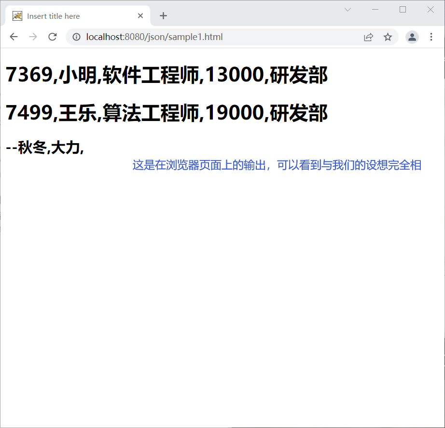The height and width of the screenshot is (428, 445).
Task: Click the heading starting with 7499
Action: click(x=167, y=113)
